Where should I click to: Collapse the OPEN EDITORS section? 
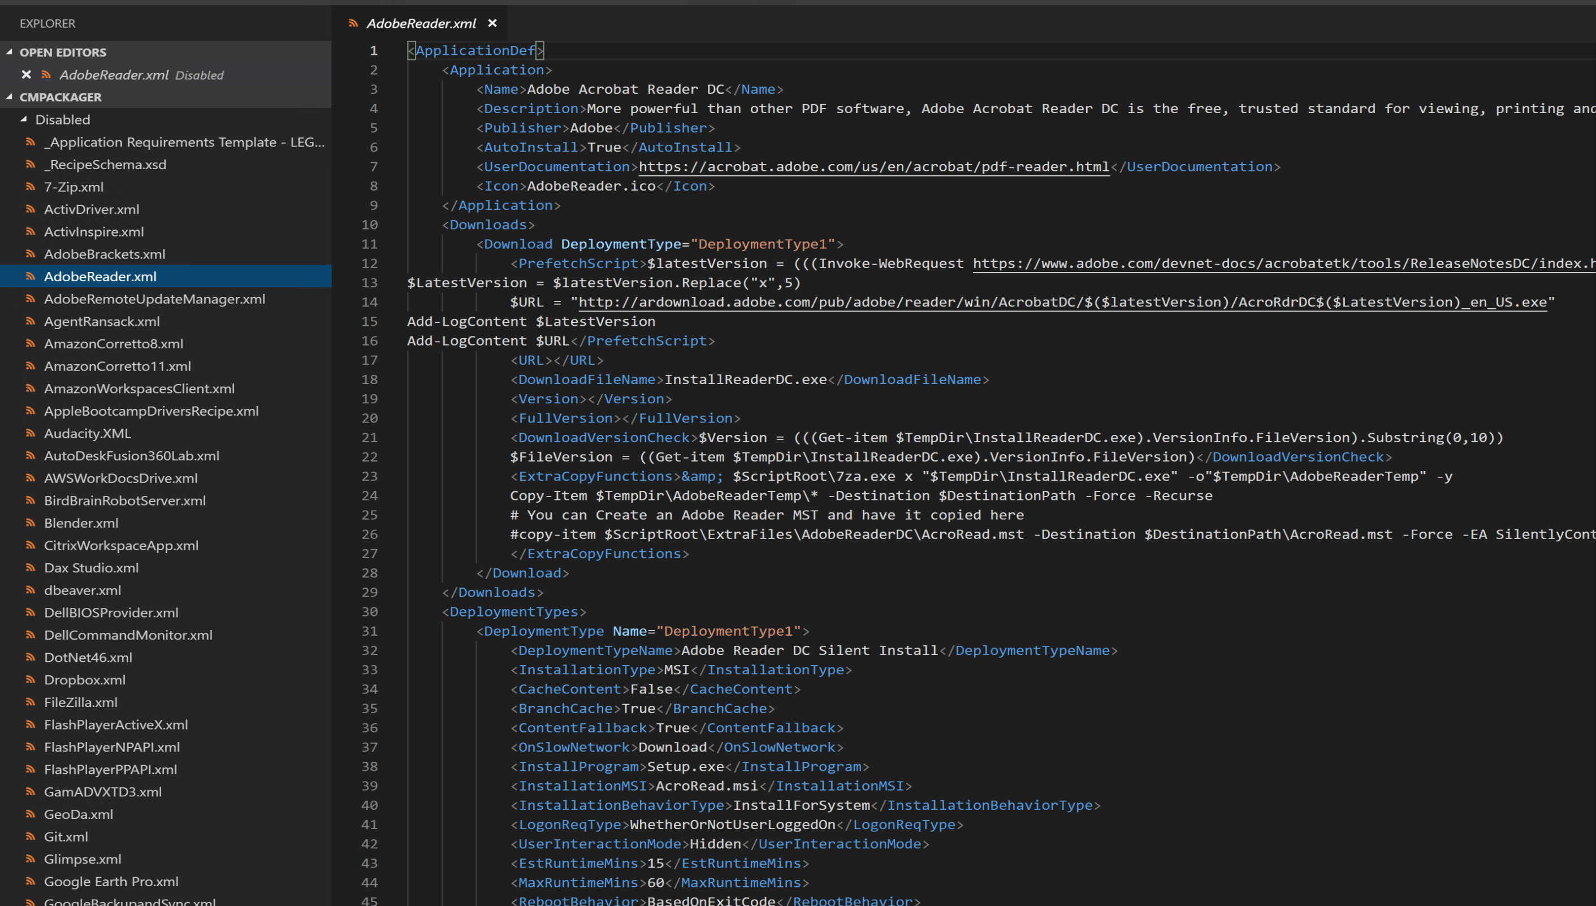[x=10, y=52]
